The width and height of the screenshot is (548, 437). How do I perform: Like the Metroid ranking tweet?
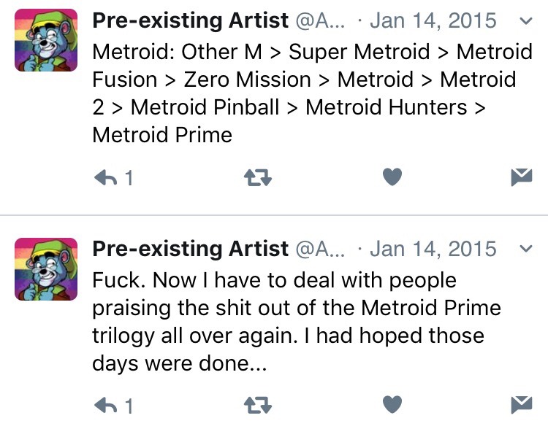(x=392, y=177)
